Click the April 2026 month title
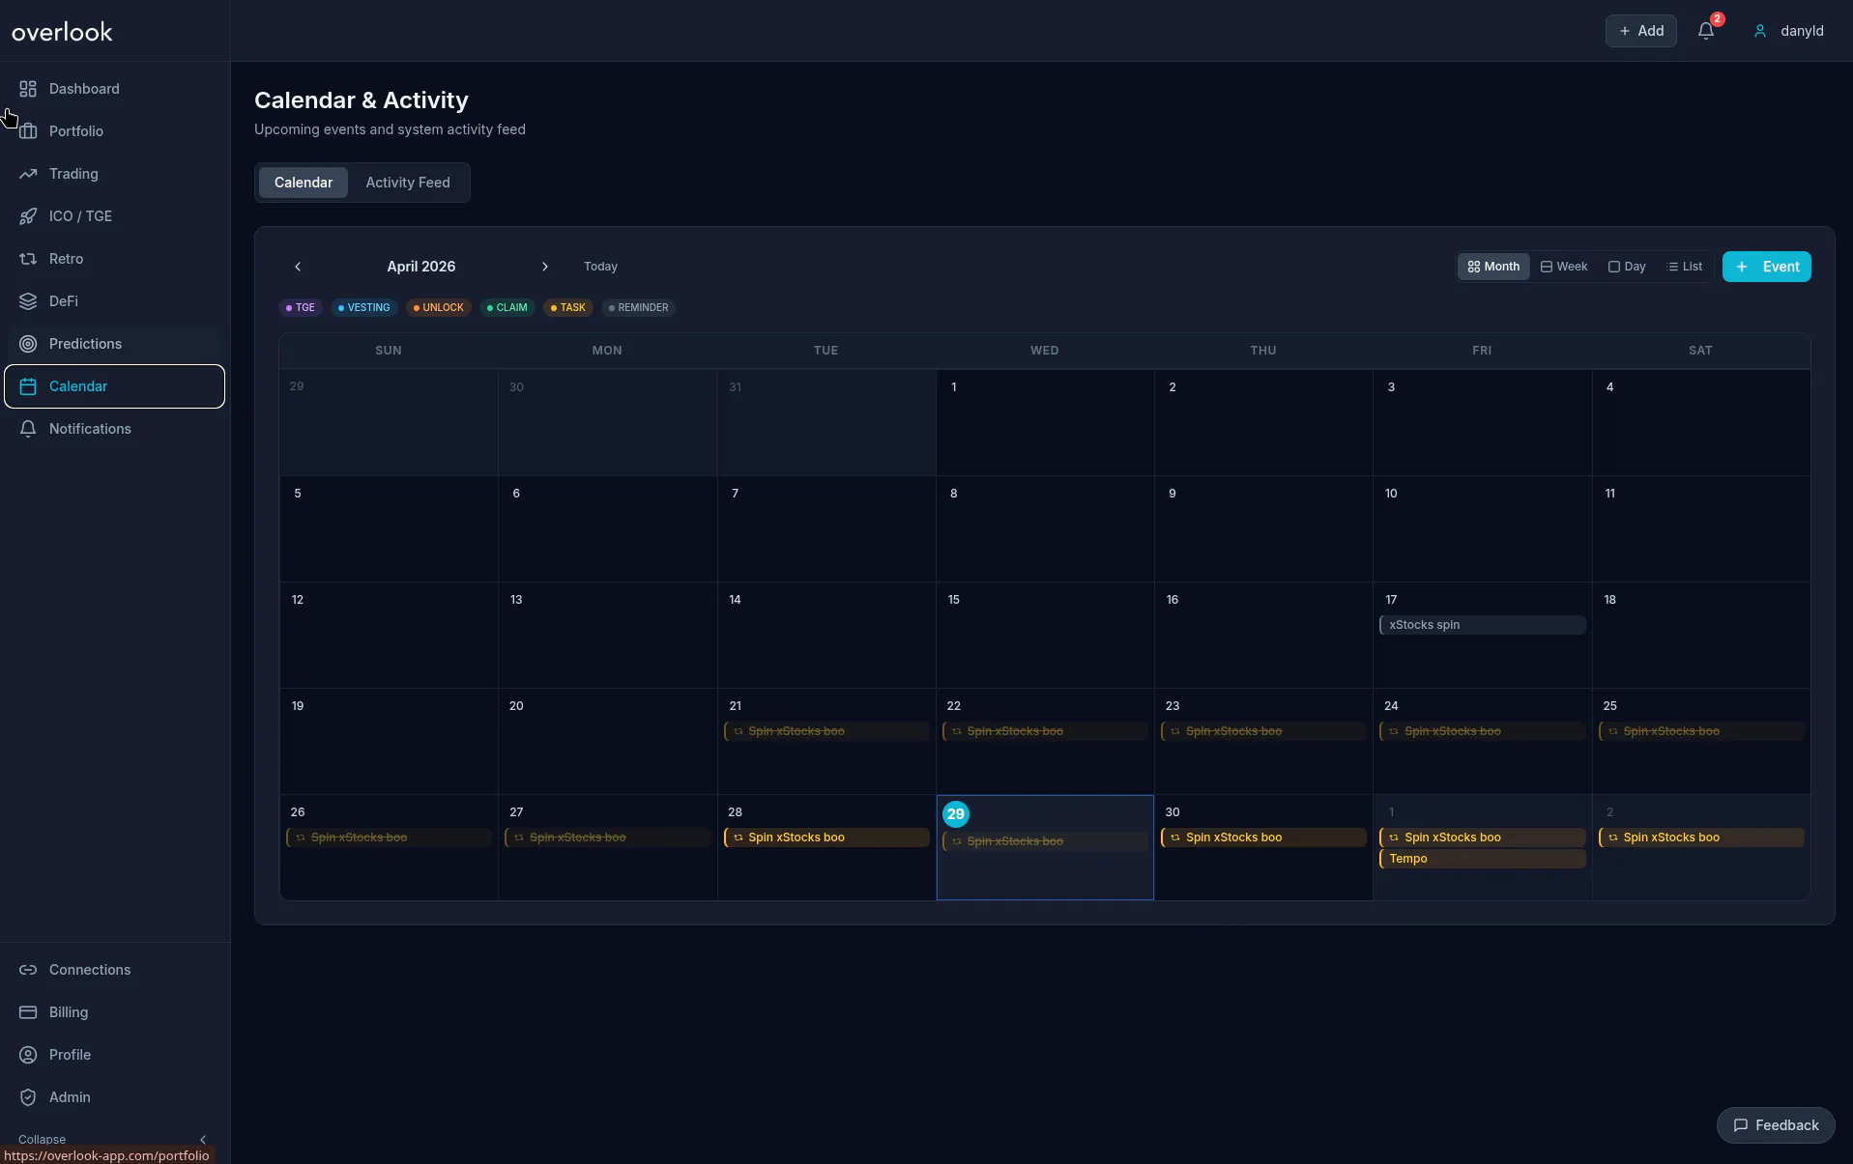The height and width of the screenshot is (1164, 1853). tap(421, 267)
